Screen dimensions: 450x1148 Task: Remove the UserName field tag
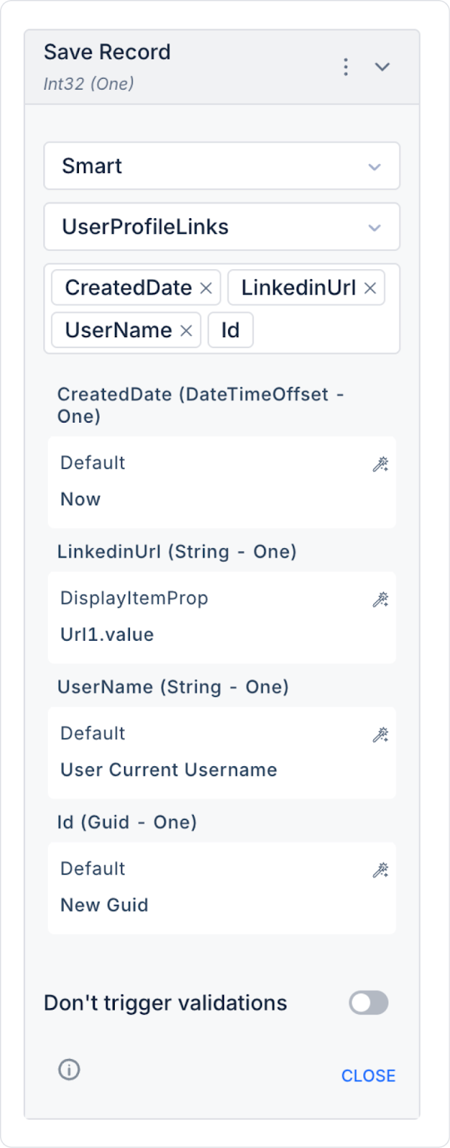pyautogui.click(x=186, y=330)
